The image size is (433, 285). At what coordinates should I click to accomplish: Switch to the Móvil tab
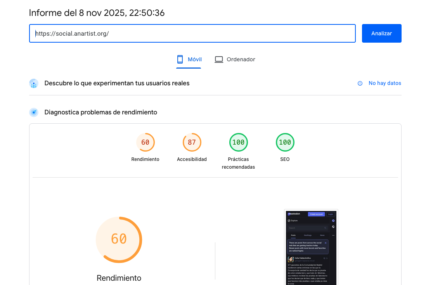pyautogui.click(x=189, y=59)
